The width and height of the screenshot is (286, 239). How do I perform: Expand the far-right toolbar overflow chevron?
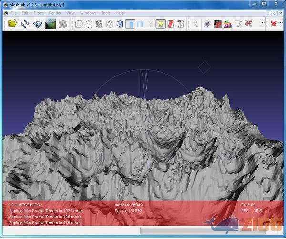(x=281, y=23)
